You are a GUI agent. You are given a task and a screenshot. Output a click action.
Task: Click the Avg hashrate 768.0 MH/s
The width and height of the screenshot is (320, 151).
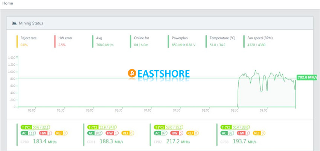pos(105,45)
